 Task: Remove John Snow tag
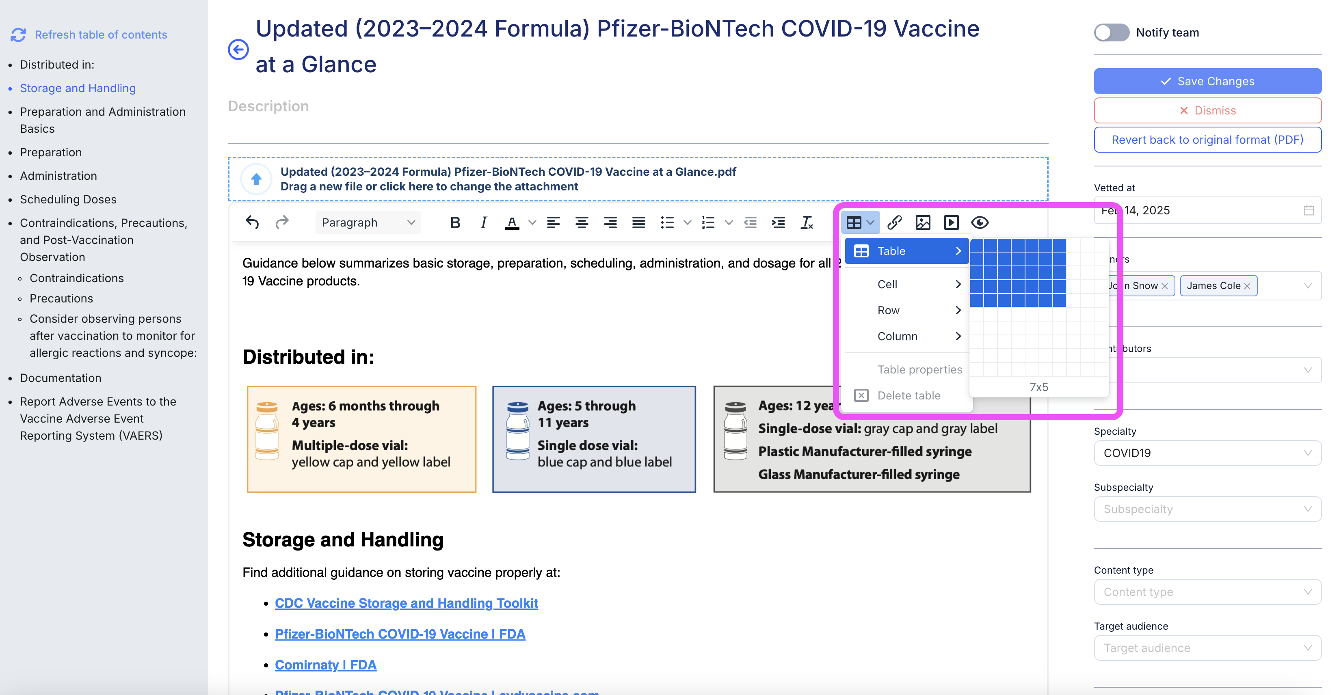pyautogui.click(x=1164, y=286)
